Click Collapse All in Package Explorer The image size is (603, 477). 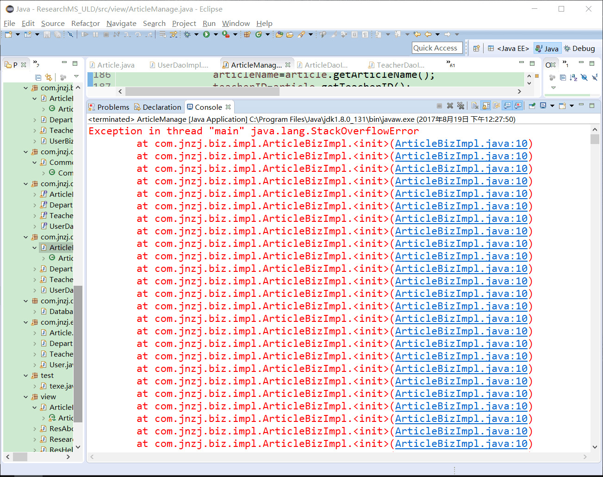point(38,77)
